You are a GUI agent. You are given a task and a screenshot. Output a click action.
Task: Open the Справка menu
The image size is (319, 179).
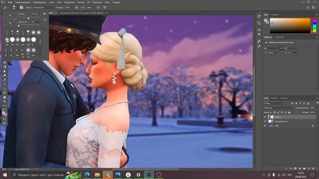pyautogui.click(x=116, y=2)
